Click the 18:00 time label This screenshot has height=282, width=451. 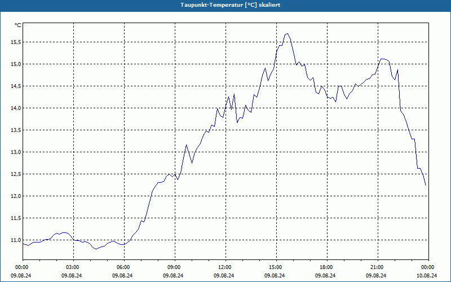pyautogui.click(x=327, y=267)
